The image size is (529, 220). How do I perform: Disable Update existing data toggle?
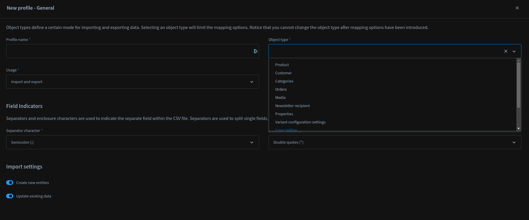coord(10,196)
